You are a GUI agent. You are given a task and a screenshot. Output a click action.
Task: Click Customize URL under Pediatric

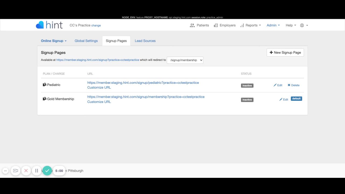coord(99,88)
